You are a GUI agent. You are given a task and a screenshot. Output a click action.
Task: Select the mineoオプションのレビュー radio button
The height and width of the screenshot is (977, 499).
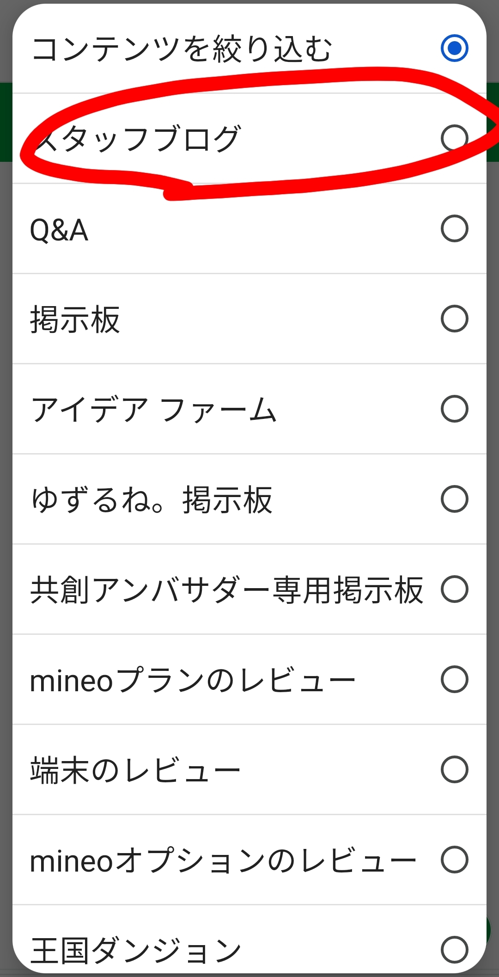tap(455, 860)
